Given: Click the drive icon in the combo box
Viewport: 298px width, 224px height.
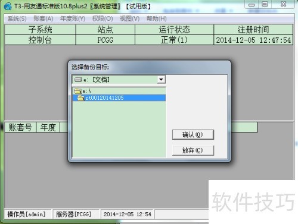Looking at the screenshot, I should click(x=78, y=80).
